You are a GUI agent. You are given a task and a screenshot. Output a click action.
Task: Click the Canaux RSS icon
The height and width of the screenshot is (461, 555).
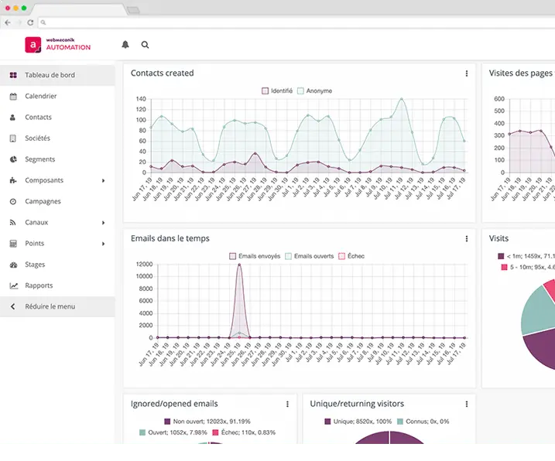[12, 223]
